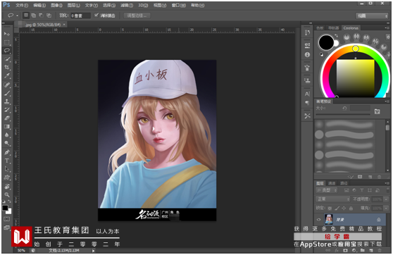
Task: Select the History Brush tool
Action: coord(7,110)
